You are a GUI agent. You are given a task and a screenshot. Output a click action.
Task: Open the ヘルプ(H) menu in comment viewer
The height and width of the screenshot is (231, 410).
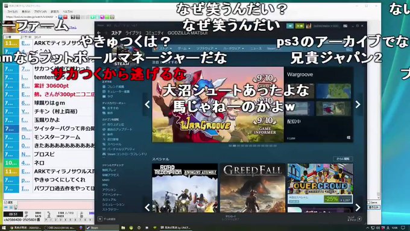point(68,11)
